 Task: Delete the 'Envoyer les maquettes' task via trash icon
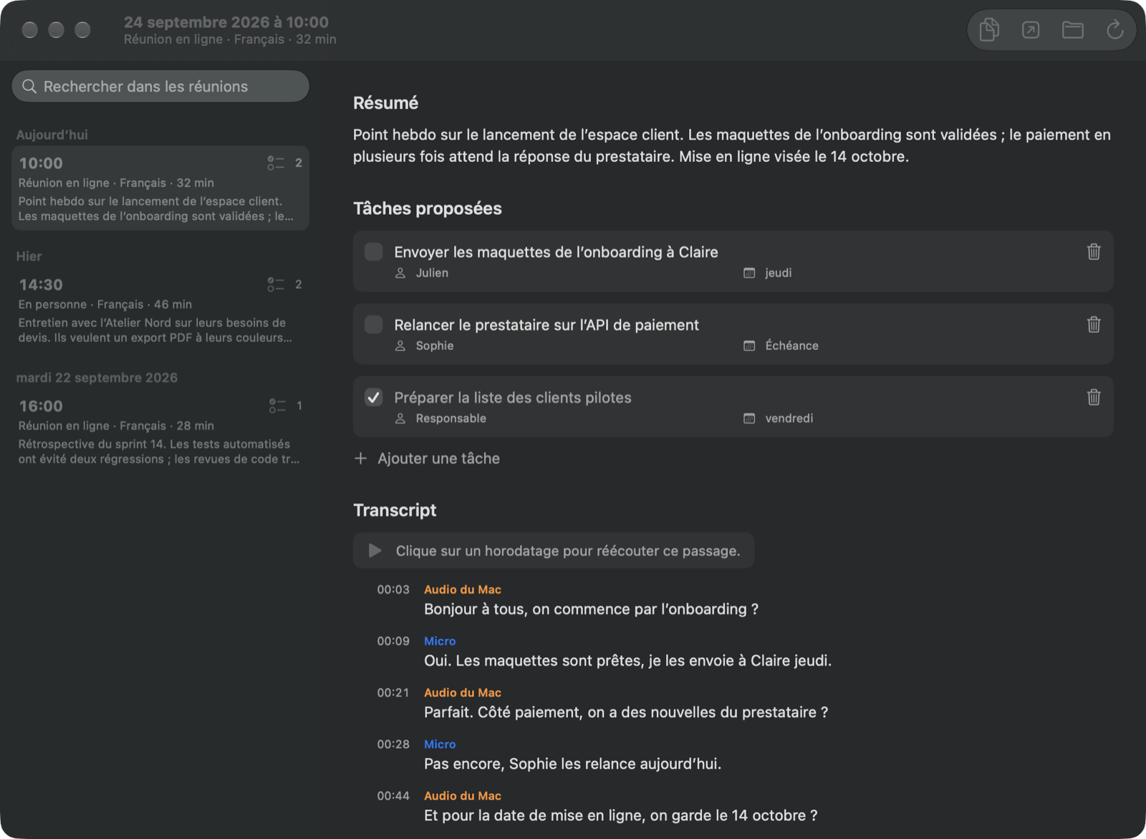click(1094, 251)
